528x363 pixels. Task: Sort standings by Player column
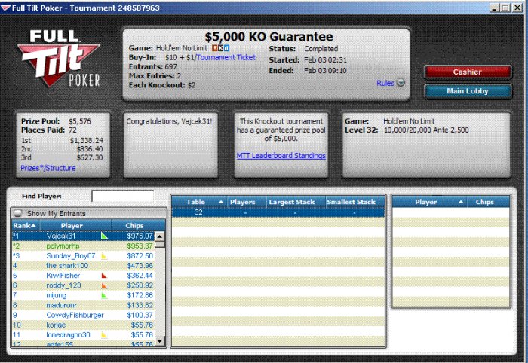click(x=75, y=225)
